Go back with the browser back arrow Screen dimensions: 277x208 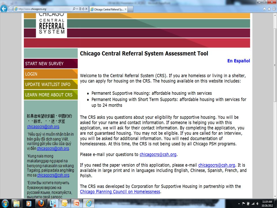(x=4, y=9)
